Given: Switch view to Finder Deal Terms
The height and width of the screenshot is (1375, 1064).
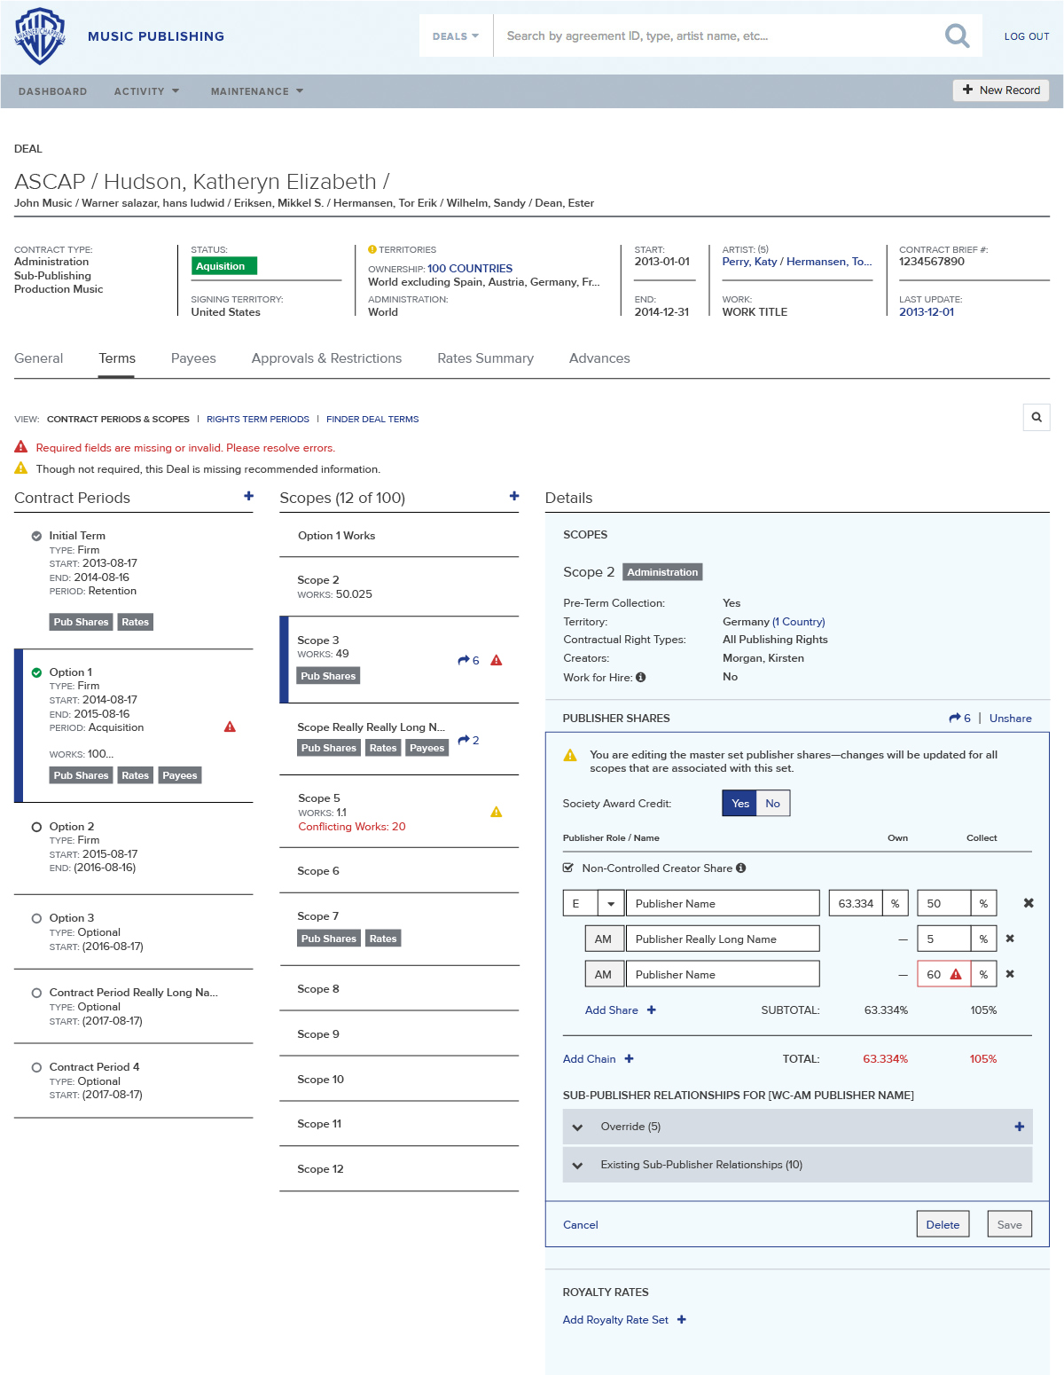Looking at the screenshot, I should point(372,420).
